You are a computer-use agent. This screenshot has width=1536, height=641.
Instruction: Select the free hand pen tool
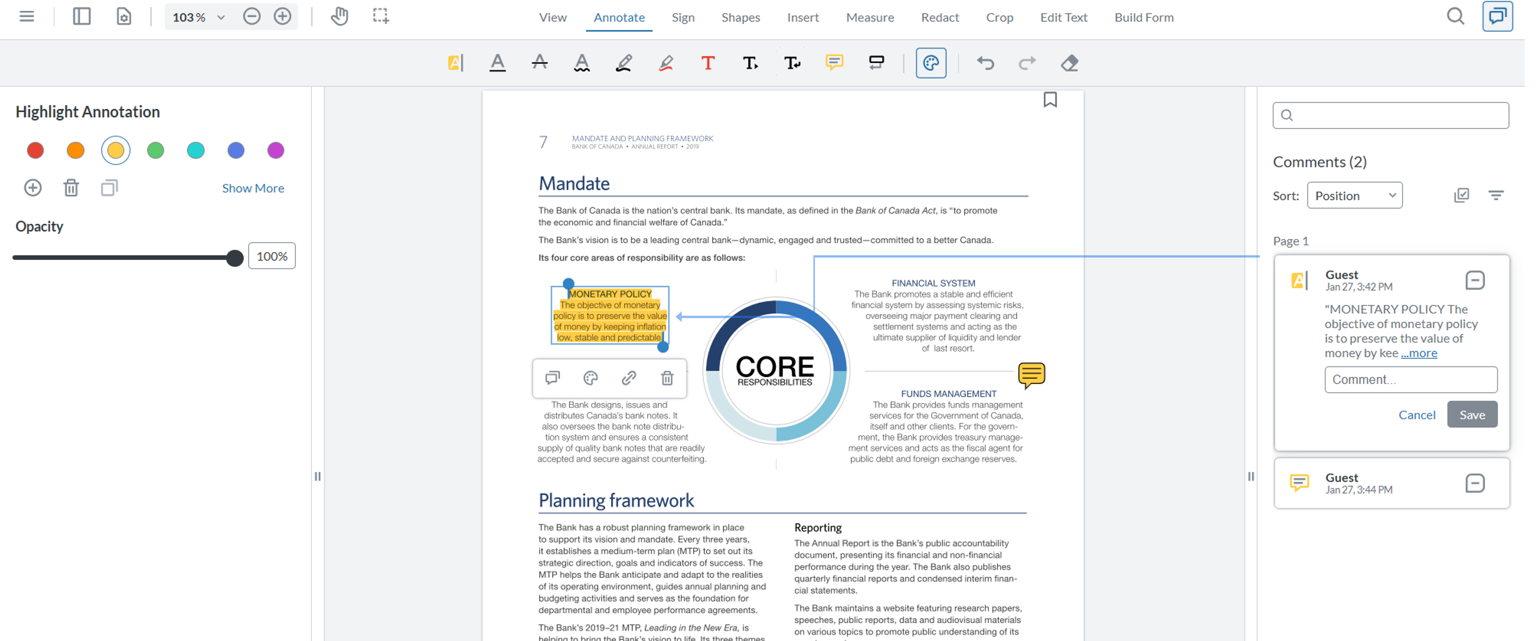(x=624, y=62)
